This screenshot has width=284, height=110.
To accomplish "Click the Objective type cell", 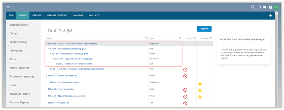I will 153,44.
